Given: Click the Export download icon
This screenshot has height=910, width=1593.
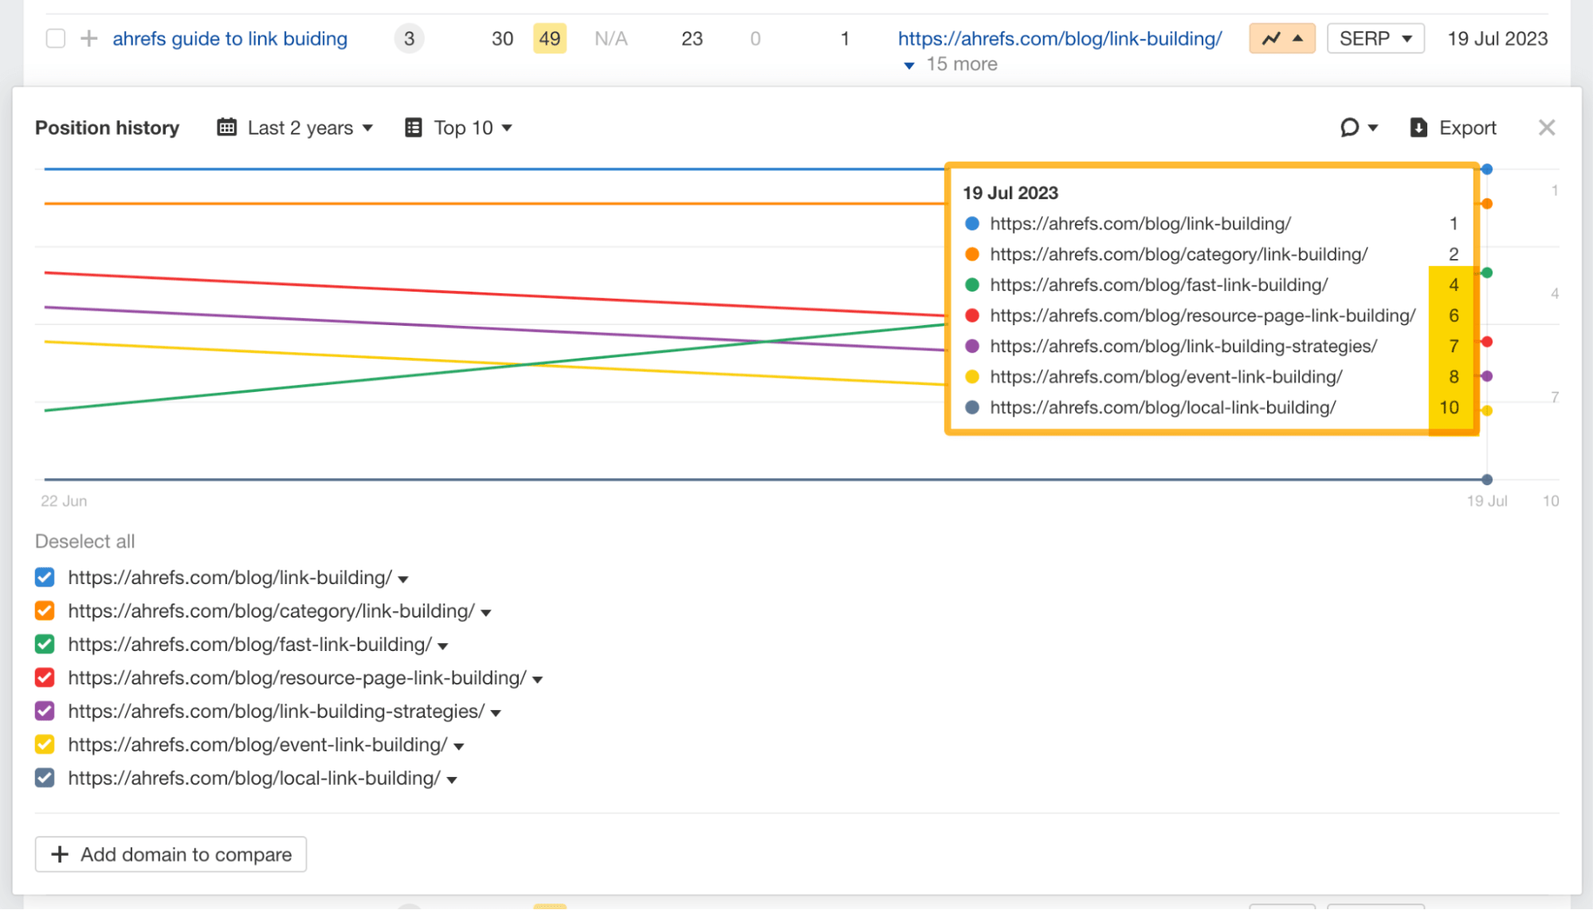Looking at the screenshot, I should point(1418,127).
